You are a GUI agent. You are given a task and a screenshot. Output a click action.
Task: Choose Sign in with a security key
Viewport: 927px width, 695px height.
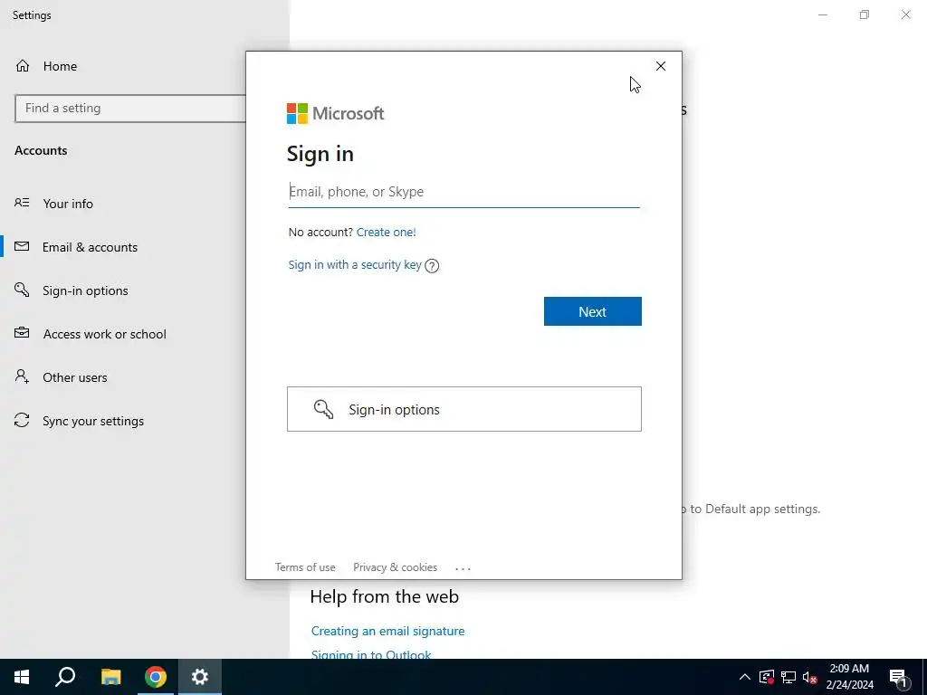point(355,265)
